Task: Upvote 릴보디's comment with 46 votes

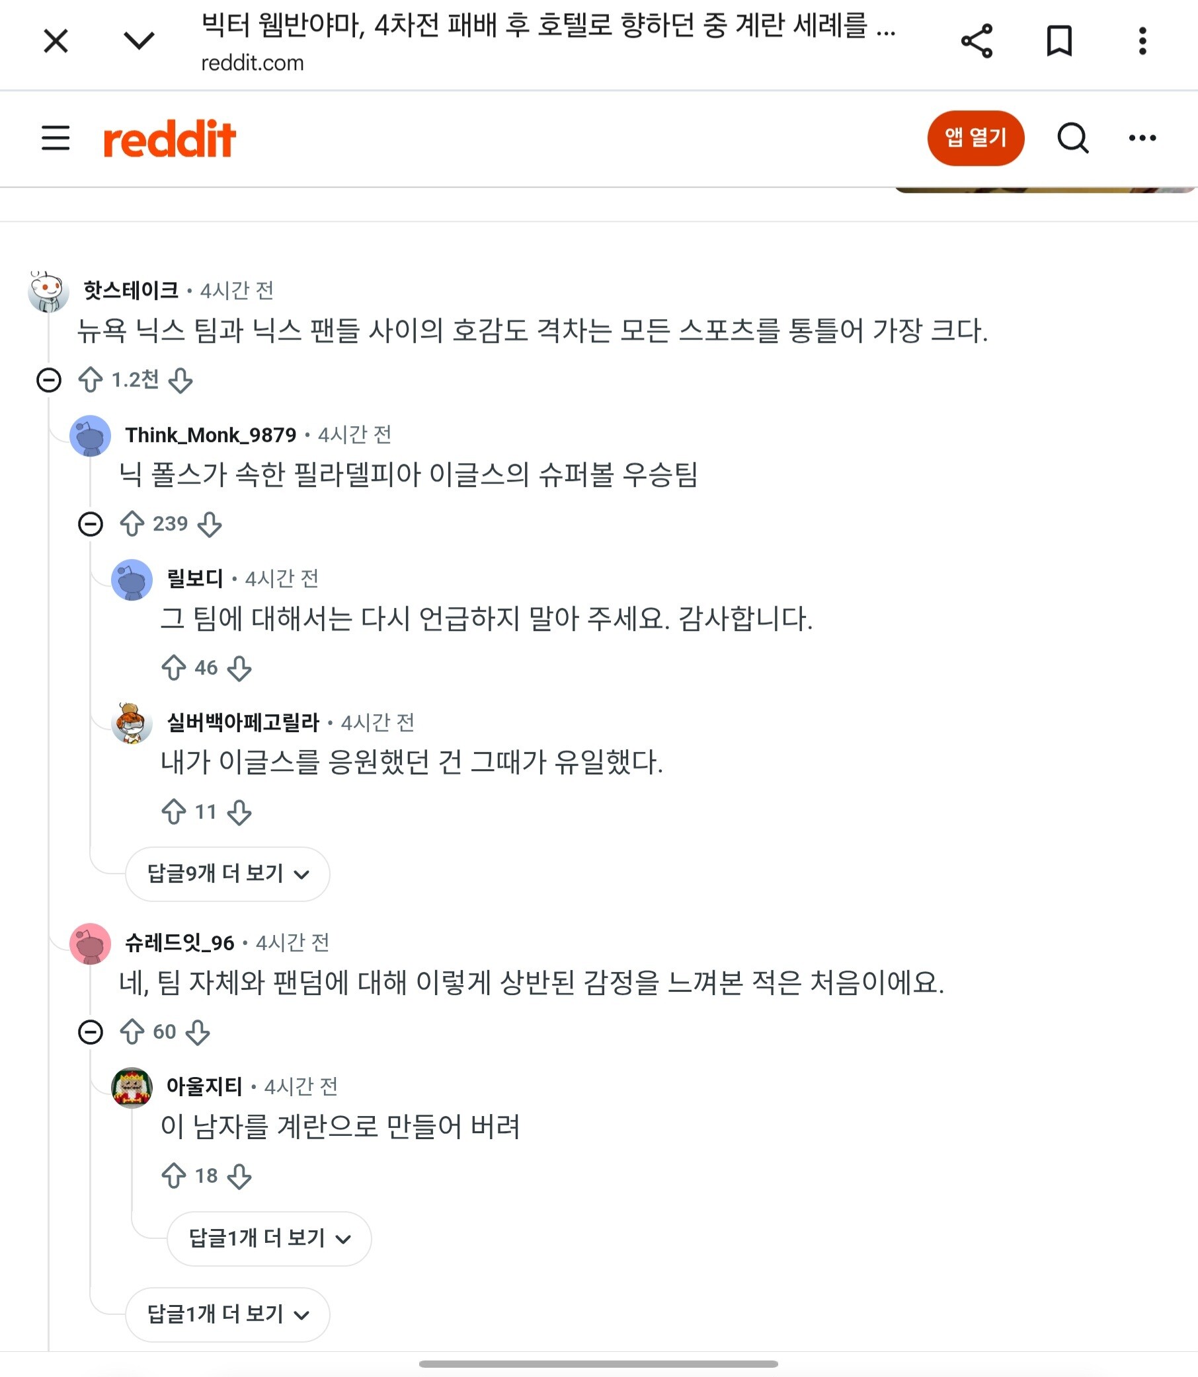Action: coord(174,668)
